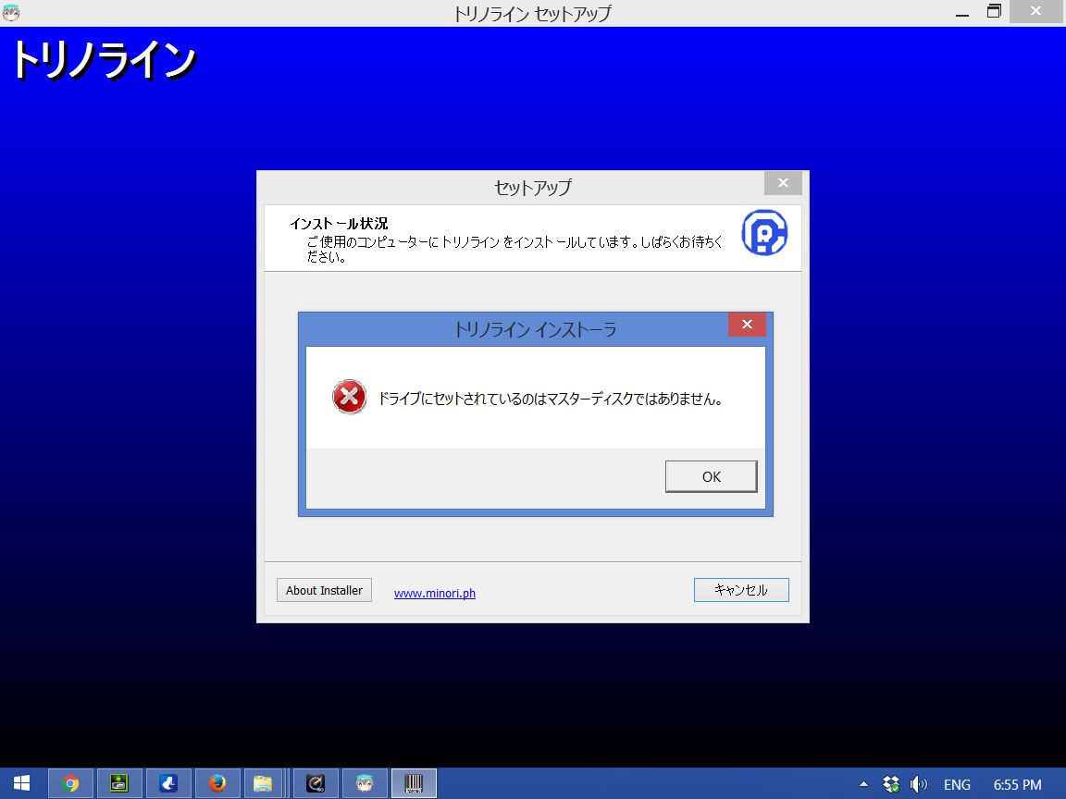Click the インストール状況 heading
Viewport: 1066px width, 799px height.
coord(339,224)
